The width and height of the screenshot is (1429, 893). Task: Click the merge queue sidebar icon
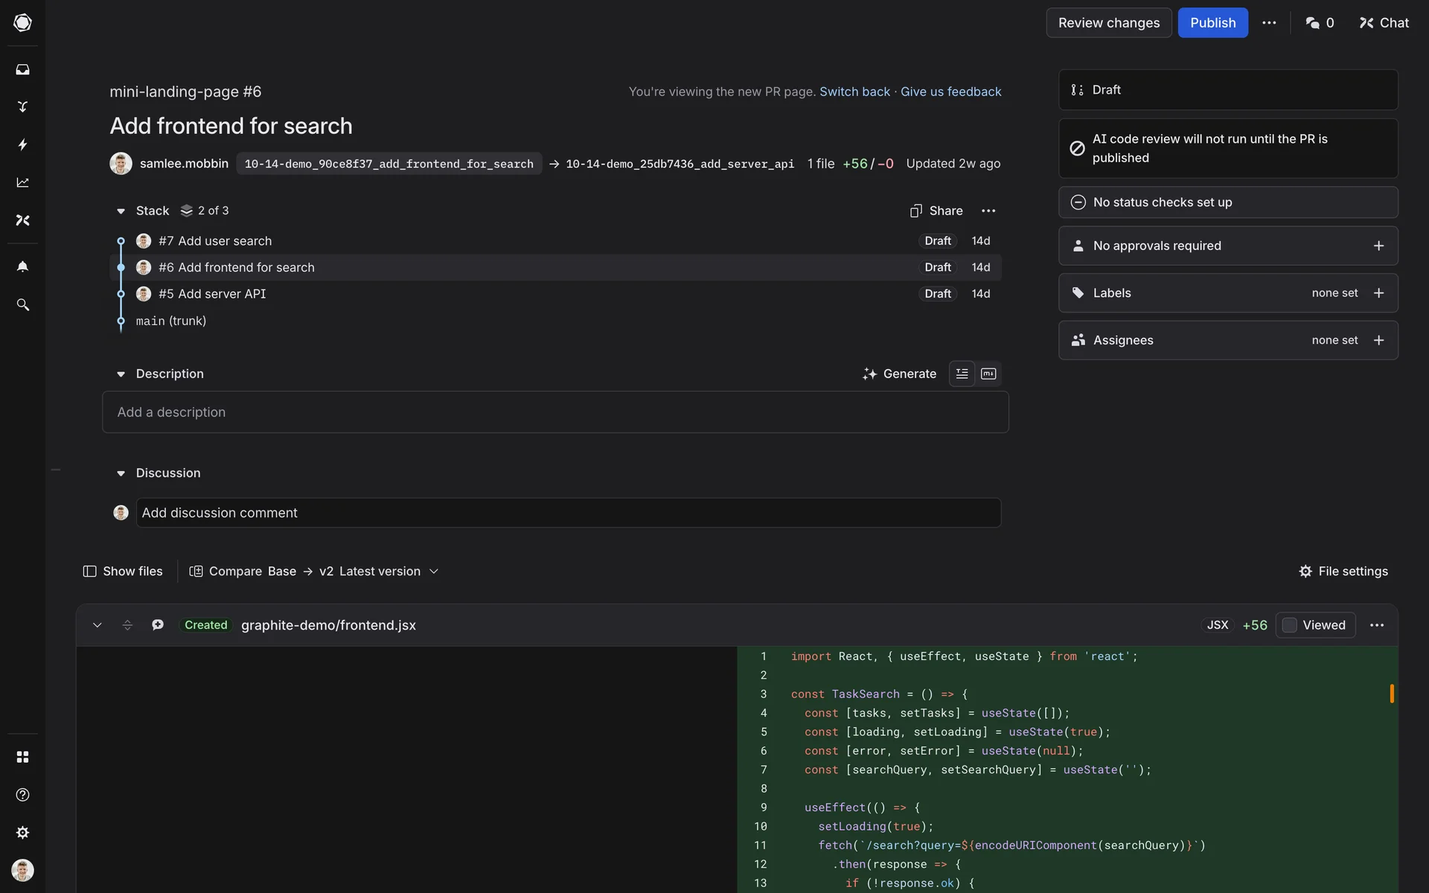pos(22,106)
